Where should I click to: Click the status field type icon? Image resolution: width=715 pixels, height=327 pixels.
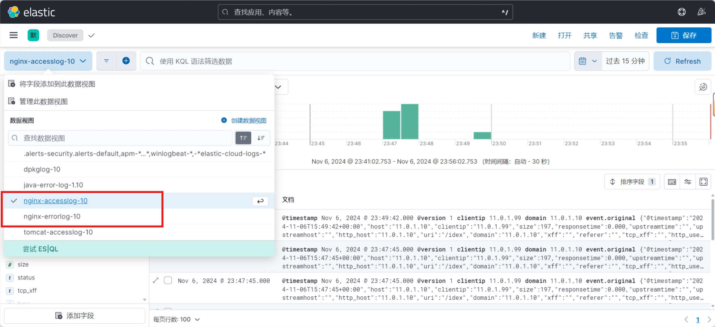[x=10, y=278]
